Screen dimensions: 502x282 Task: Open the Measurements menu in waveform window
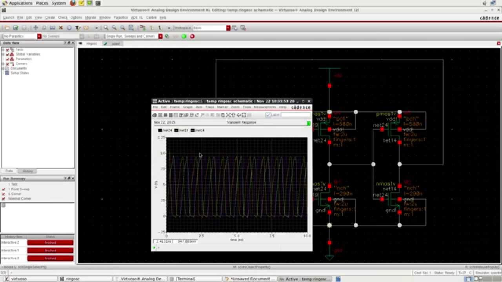pos(265,107)
